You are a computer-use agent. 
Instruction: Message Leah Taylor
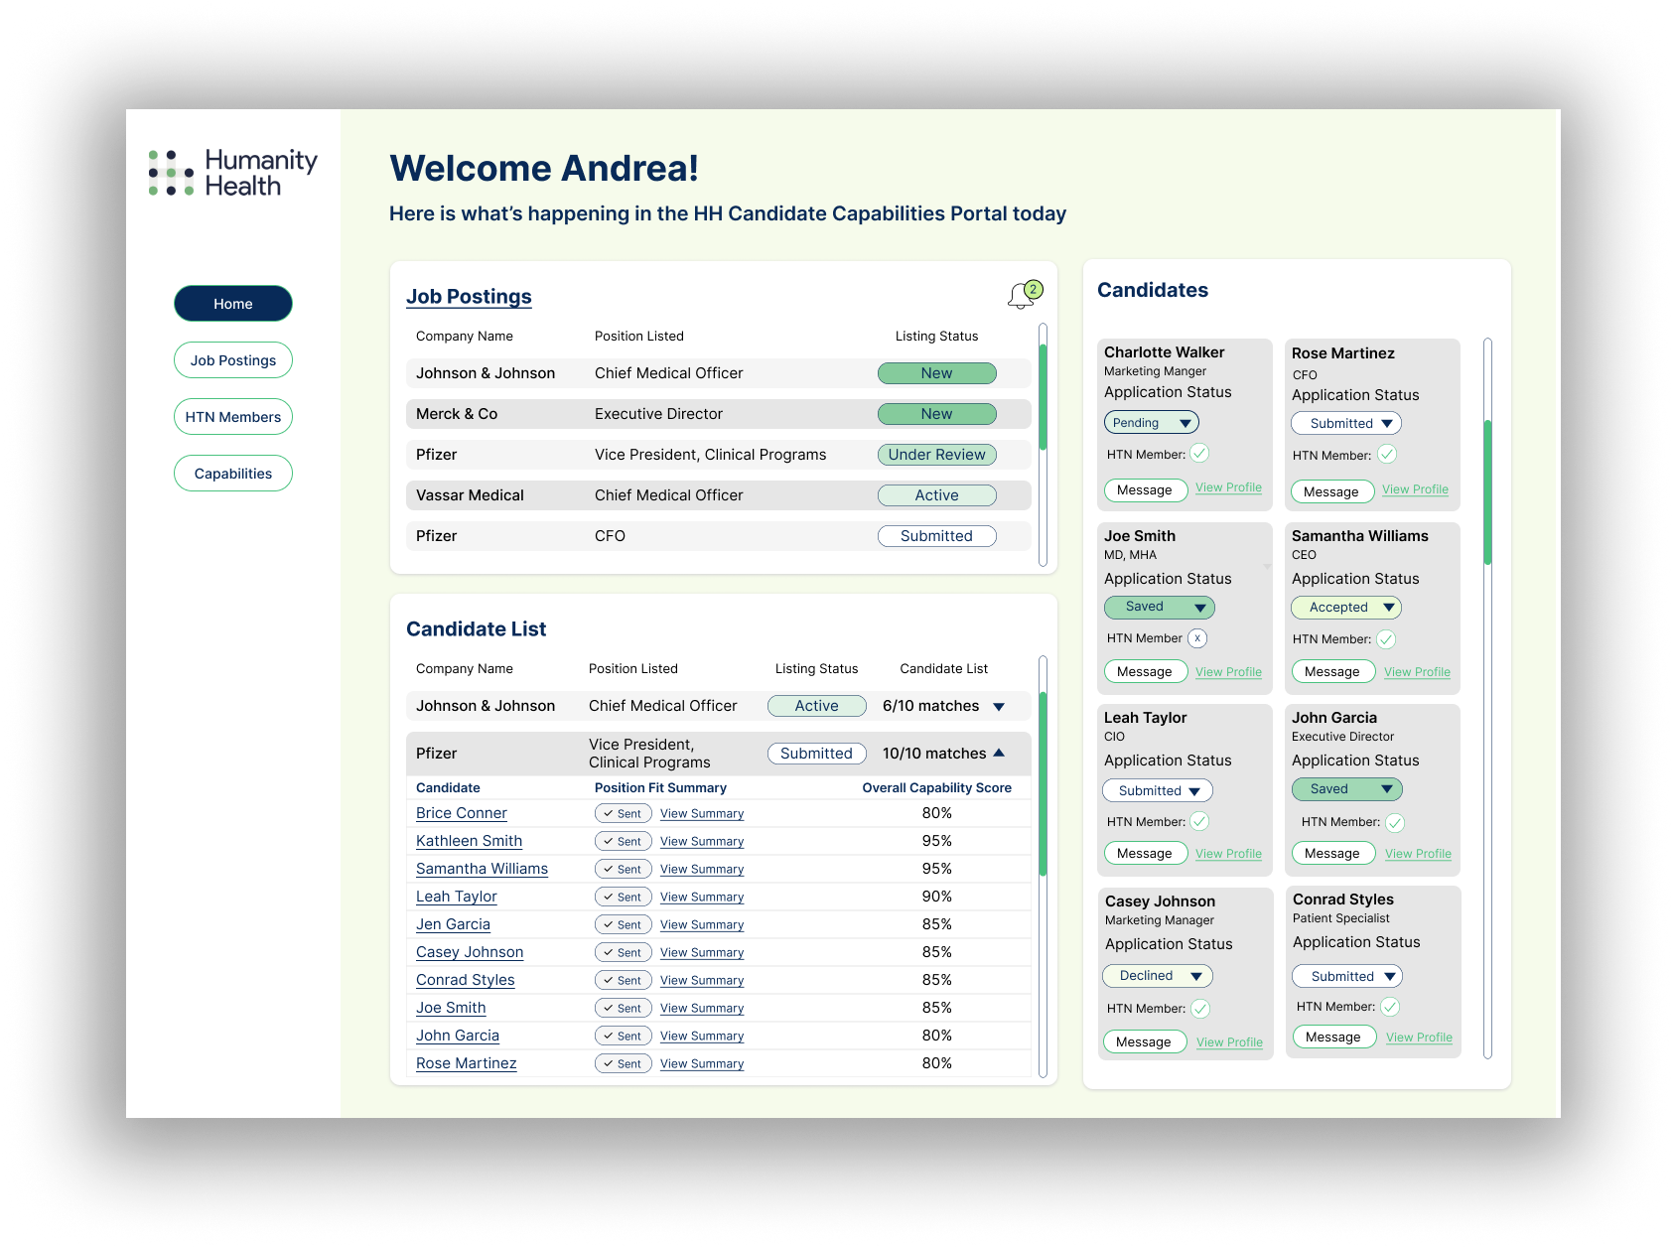1146,853
